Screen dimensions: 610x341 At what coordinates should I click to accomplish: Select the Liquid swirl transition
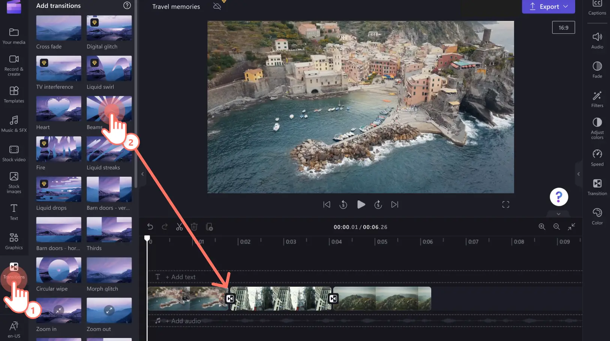coord(109,68)
